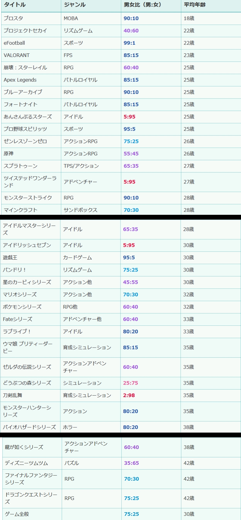Click the 45:55 ratio for 星のカービィ
This screenshot has width=241, height=520.
130,282
